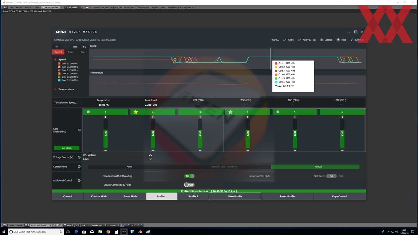Select core 3 header bar

(x=200, y=112)
